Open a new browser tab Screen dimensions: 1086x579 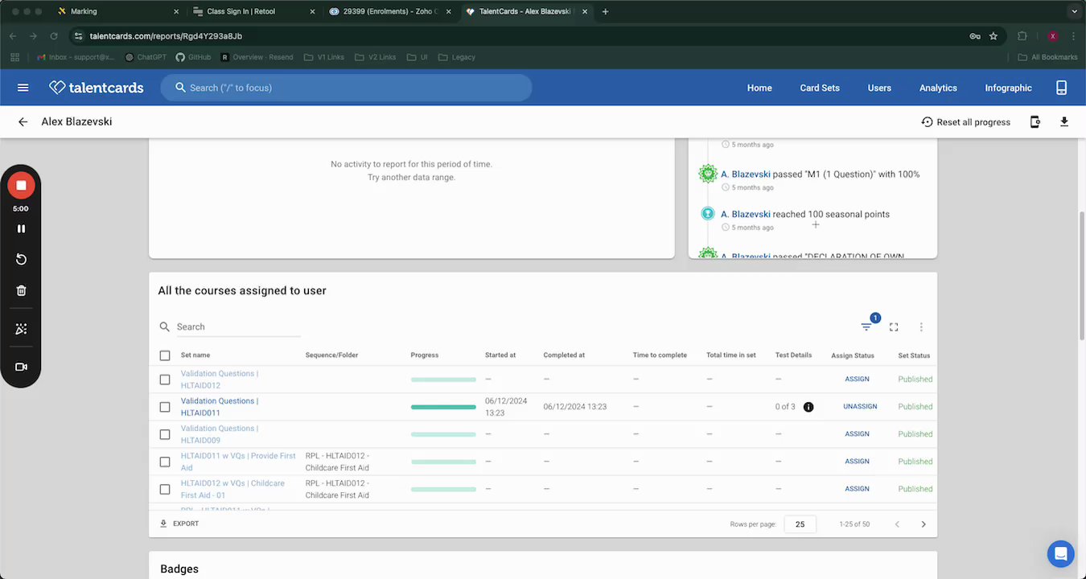(605, 11)
